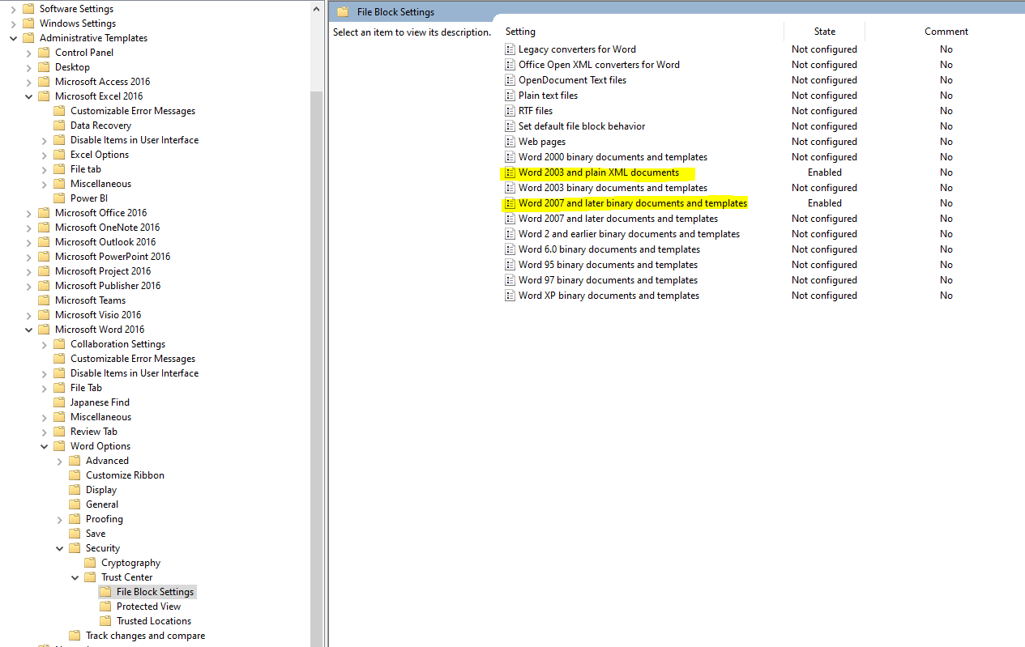Collapse the Administrative Templates node
The image size is (1025, 647).
[13, 38]
